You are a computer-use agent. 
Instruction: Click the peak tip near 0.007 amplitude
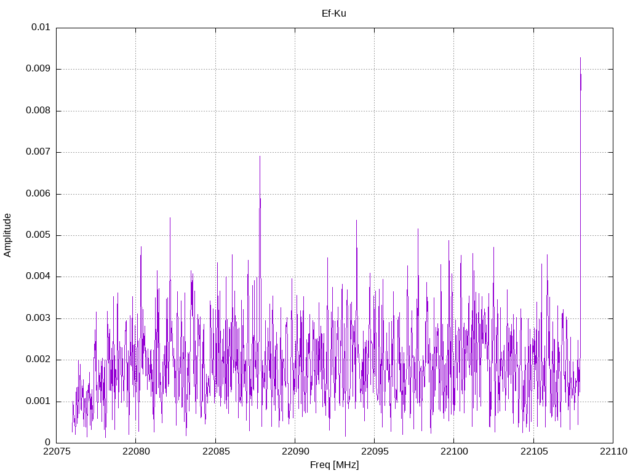point(260,156)
